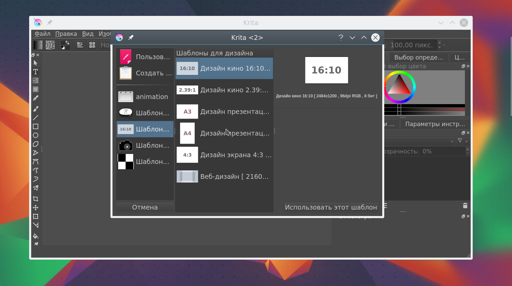This screenshot has width=512, height=286.
Task: Select the freehand brush tool
Action: (36, 109)
